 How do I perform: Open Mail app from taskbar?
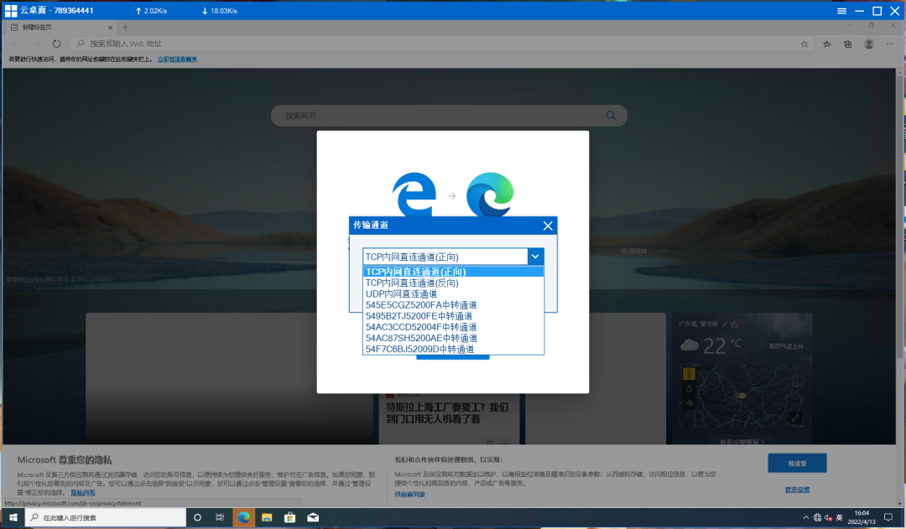(313, 517)
